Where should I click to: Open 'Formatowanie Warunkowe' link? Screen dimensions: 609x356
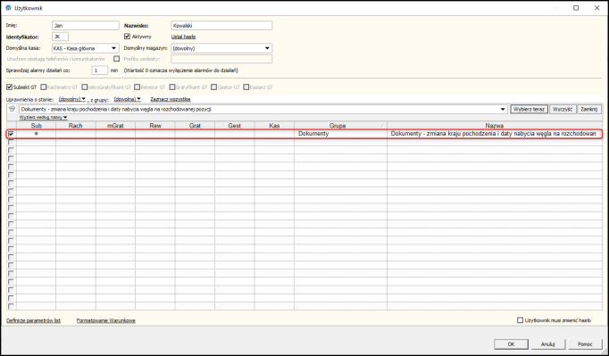(x=106, y=320)
